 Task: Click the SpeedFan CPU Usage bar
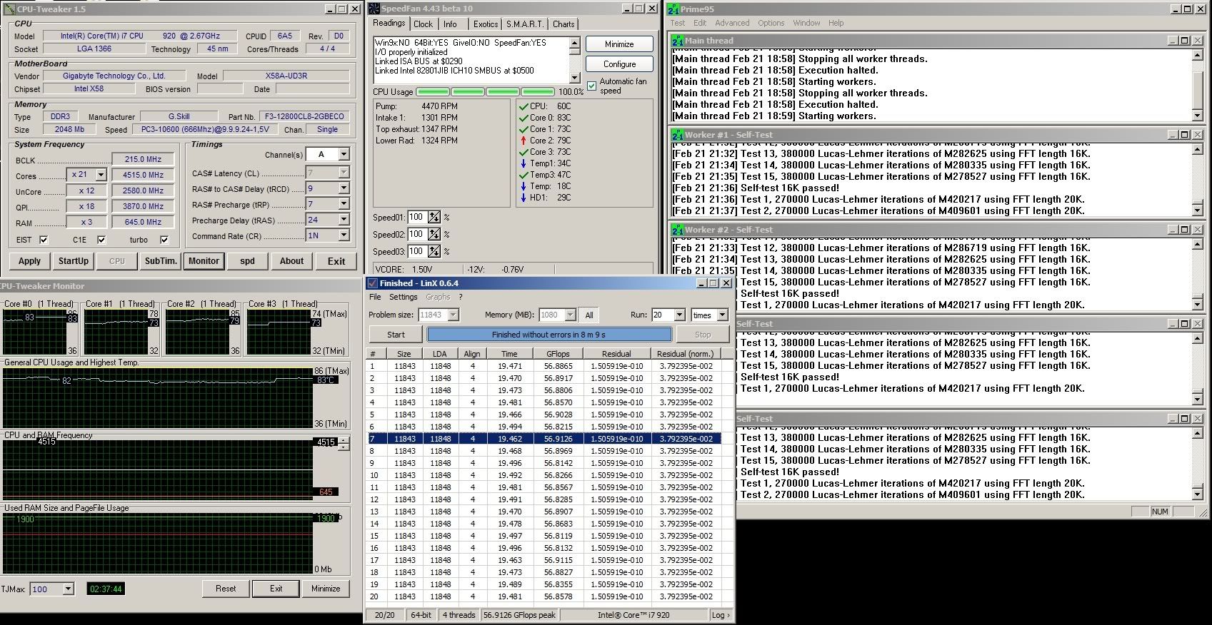(485, 91)
